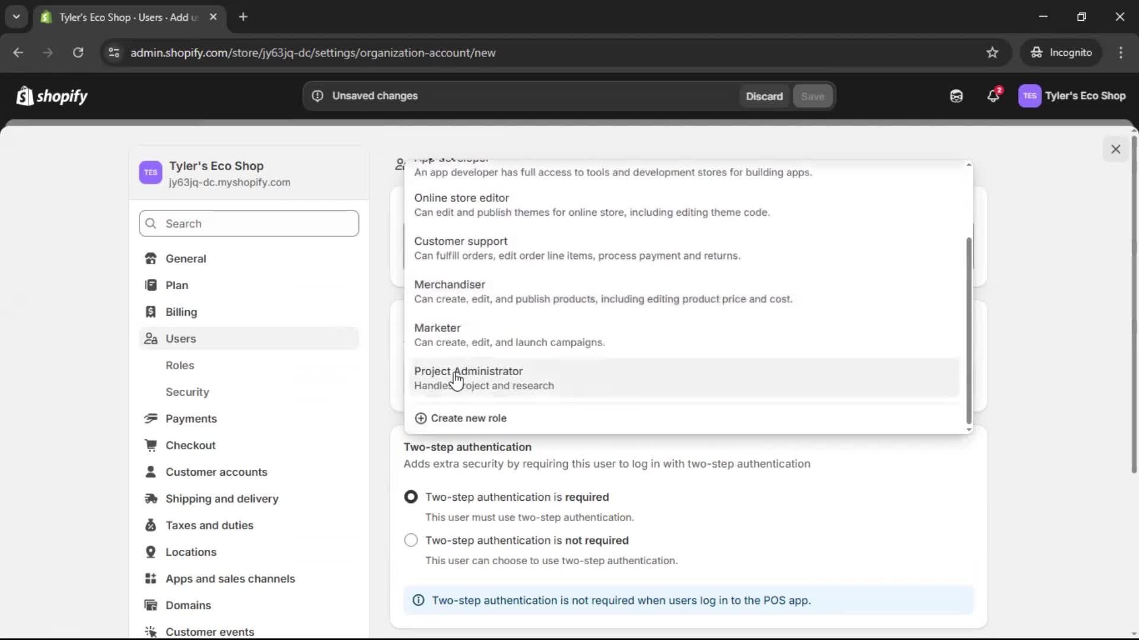Click the settings search field
The image size is (1139, 640).
249,223
